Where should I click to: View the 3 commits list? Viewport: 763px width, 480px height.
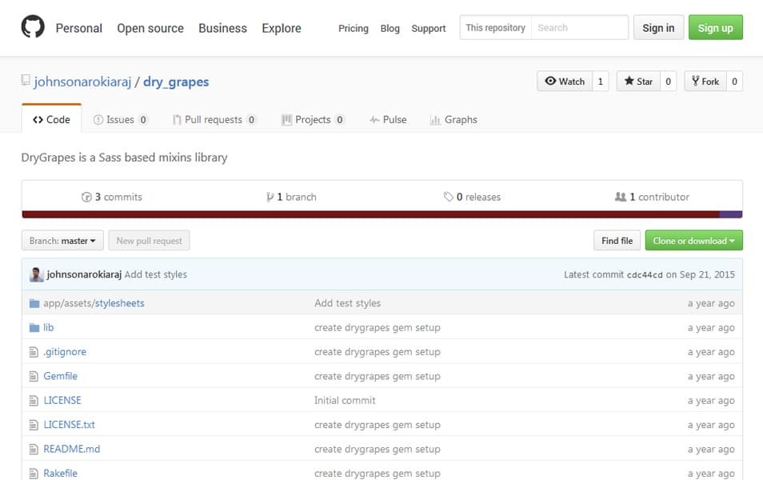point(112,197)
